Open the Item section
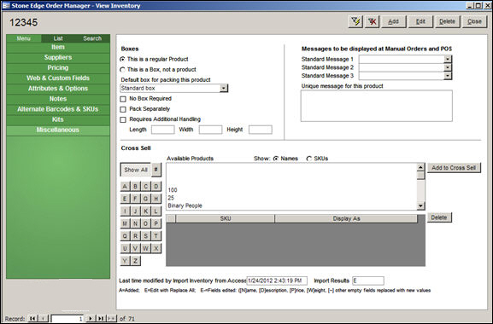This screenshot has height=324, width=493. pos(58,47)
